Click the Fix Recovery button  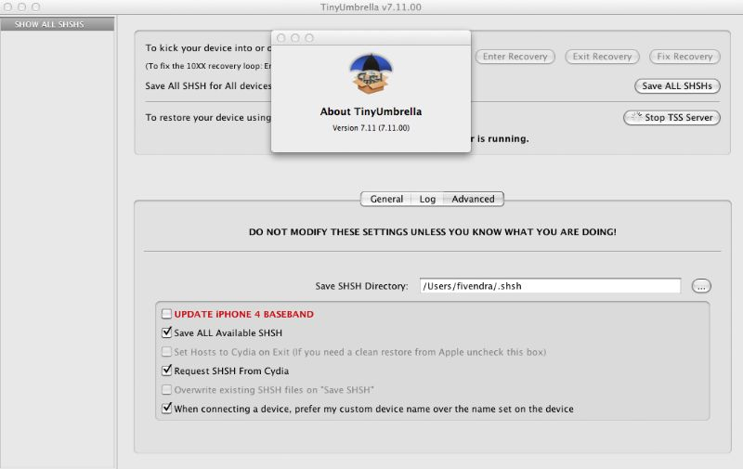[x=684, y=57]
